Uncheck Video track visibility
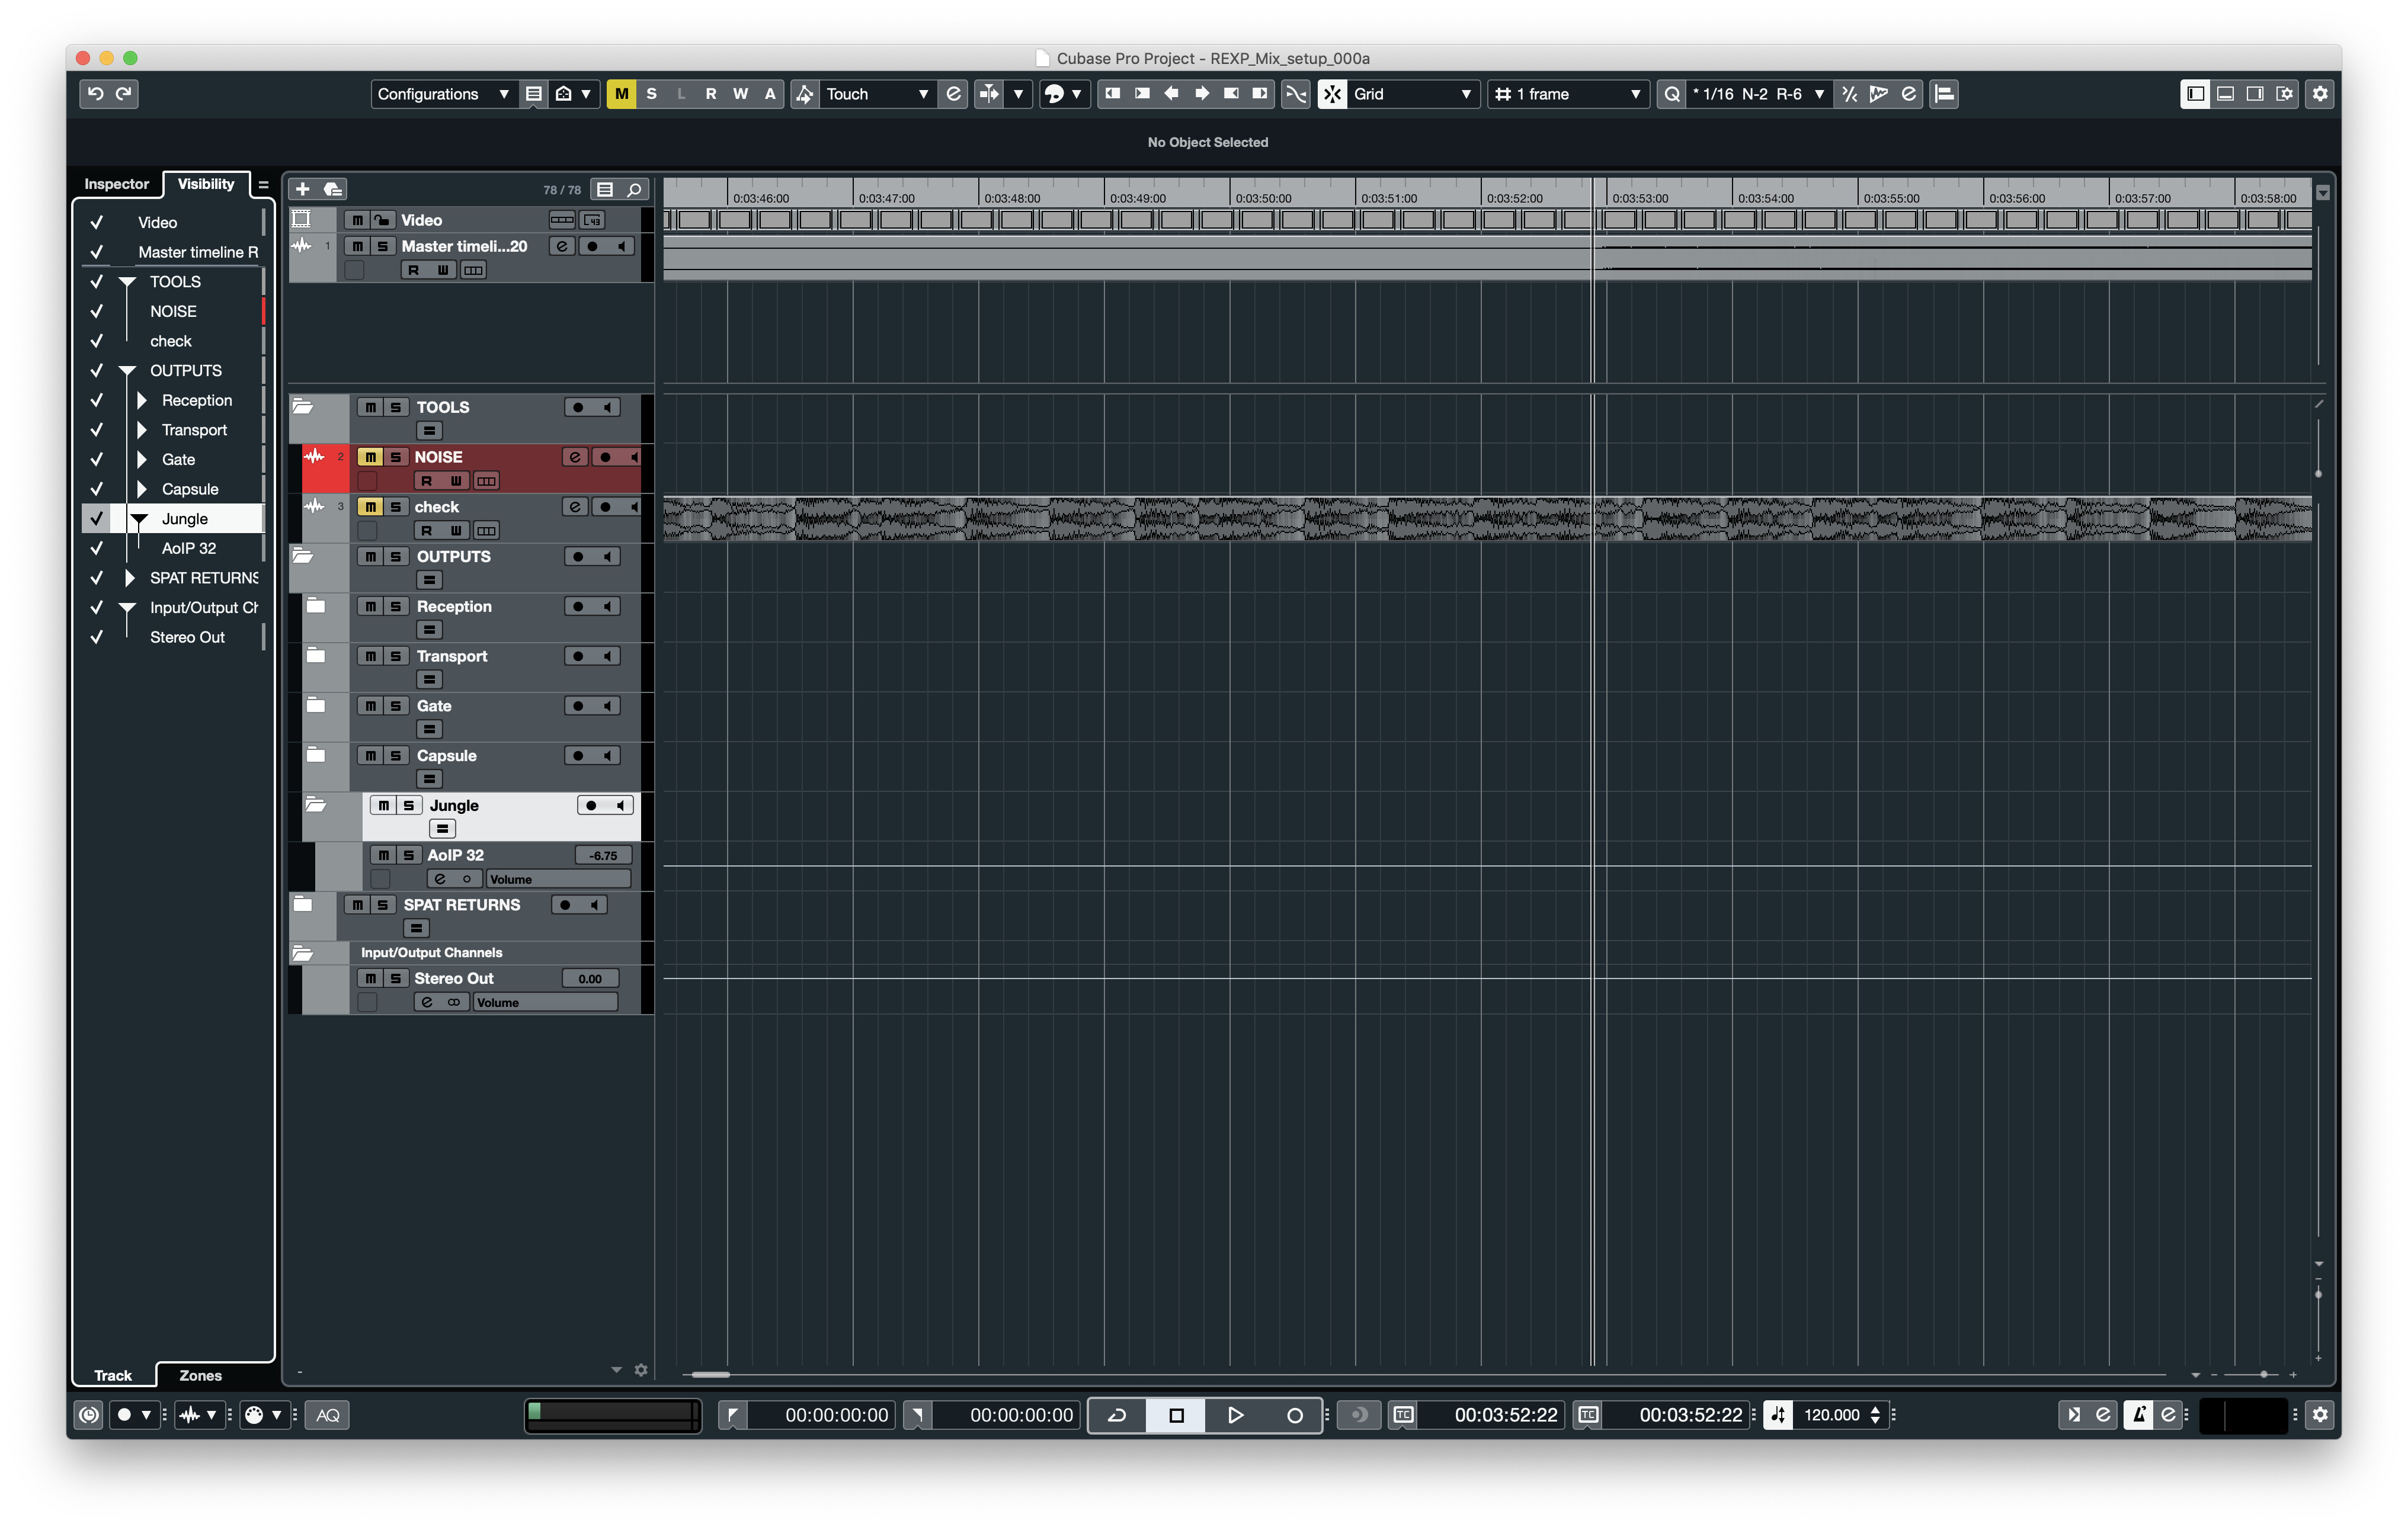Image resolution: width=2408 pixels, height=1527 pixels. coord(97,222)
